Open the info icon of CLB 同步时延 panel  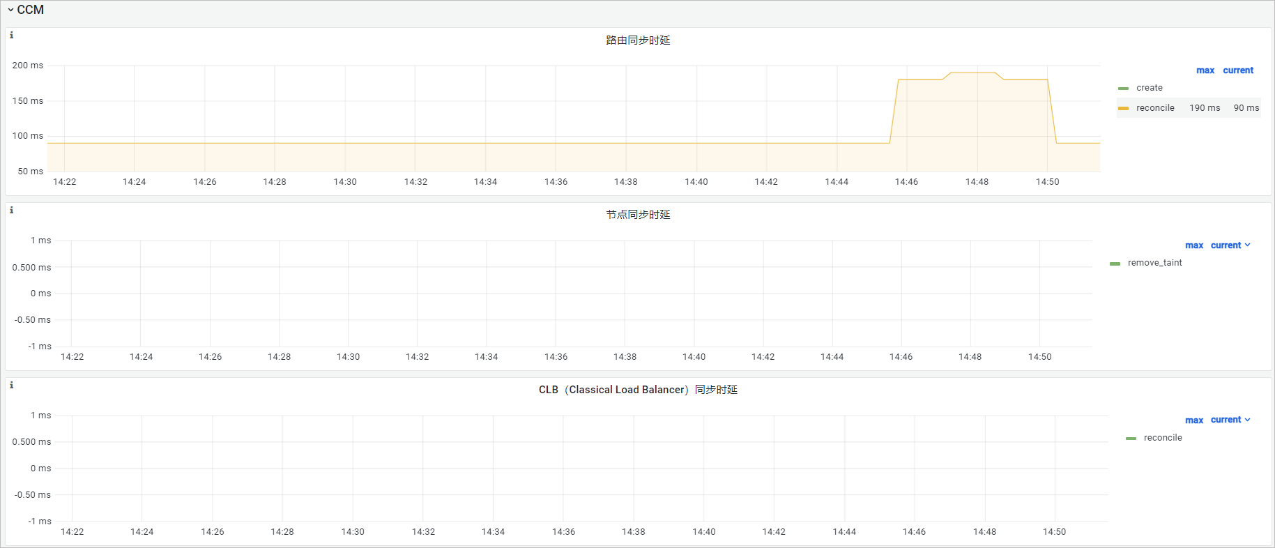[x=11, y=385]
